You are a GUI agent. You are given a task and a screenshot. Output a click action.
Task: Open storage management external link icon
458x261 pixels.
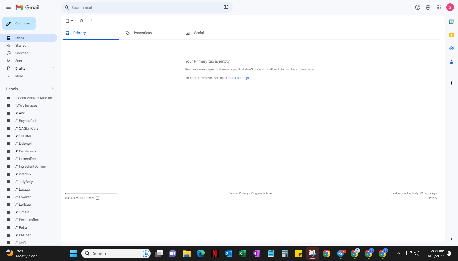coord(98,198)
